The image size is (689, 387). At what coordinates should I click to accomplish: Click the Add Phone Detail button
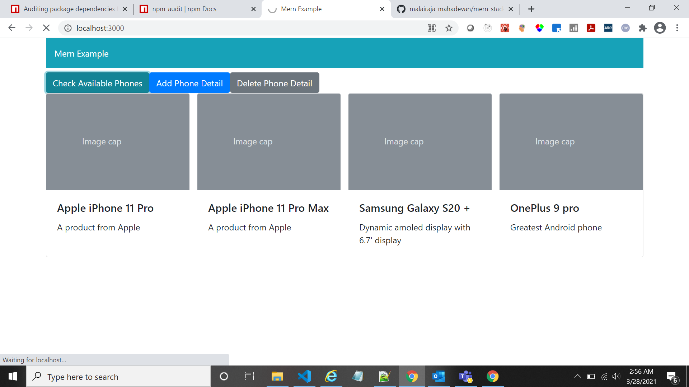[x=189, y=83]
